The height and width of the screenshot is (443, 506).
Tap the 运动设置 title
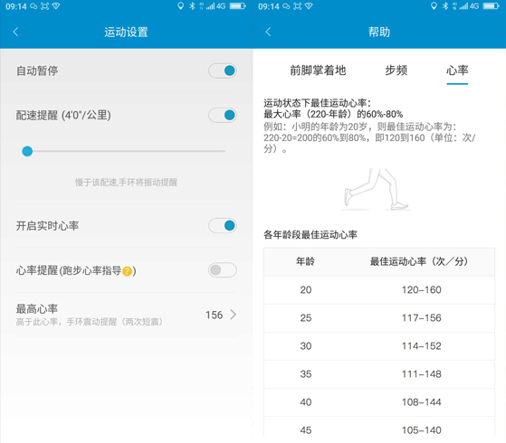pyautogui.click(x=126, y=32)
